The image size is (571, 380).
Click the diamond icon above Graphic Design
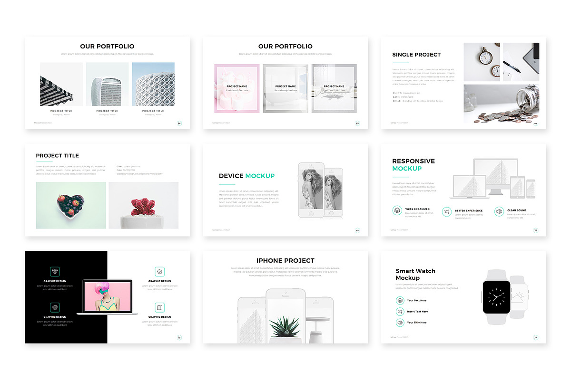tap(55, 272)
